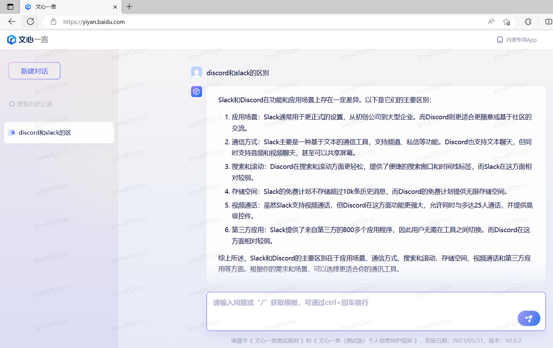The width and height of the screenshot is (553, 348).
Task: Start a new chat with 新建对话
Action: tap(35, 71)
